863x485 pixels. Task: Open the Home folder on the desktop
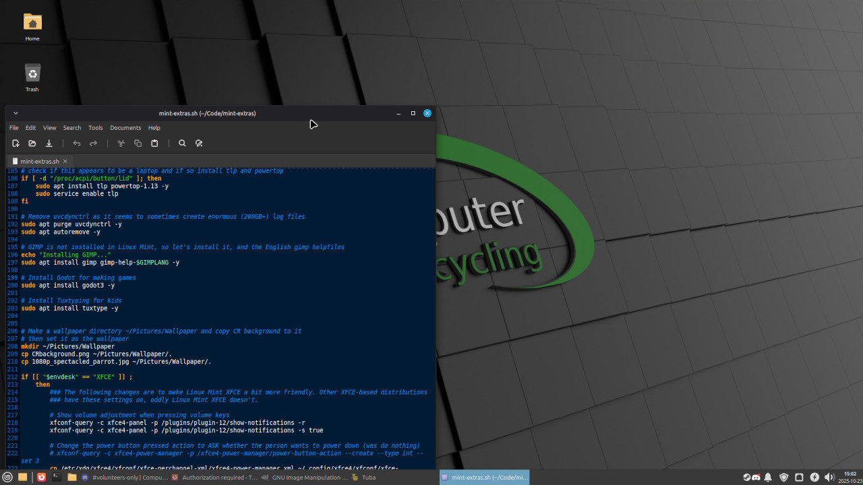click(32, 26)
